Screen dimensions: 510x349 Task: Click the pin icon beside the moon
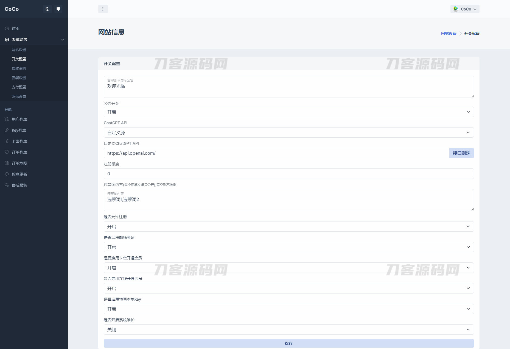58,9
